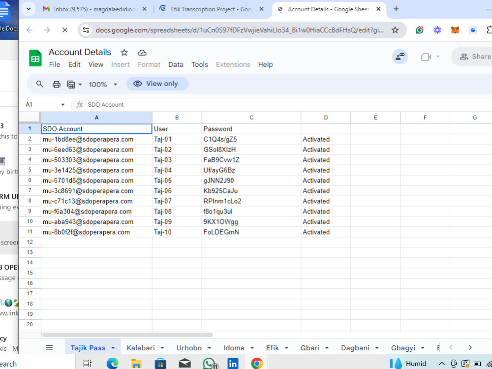
Task: Open the zoom level 100% dropdown
Action: click(103, 85)
